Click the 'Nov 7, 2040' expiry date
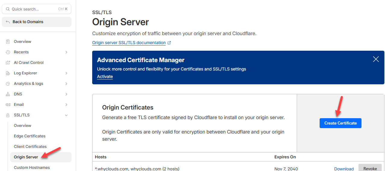This screenshot has width=385, height=171. tap(286, 169)
